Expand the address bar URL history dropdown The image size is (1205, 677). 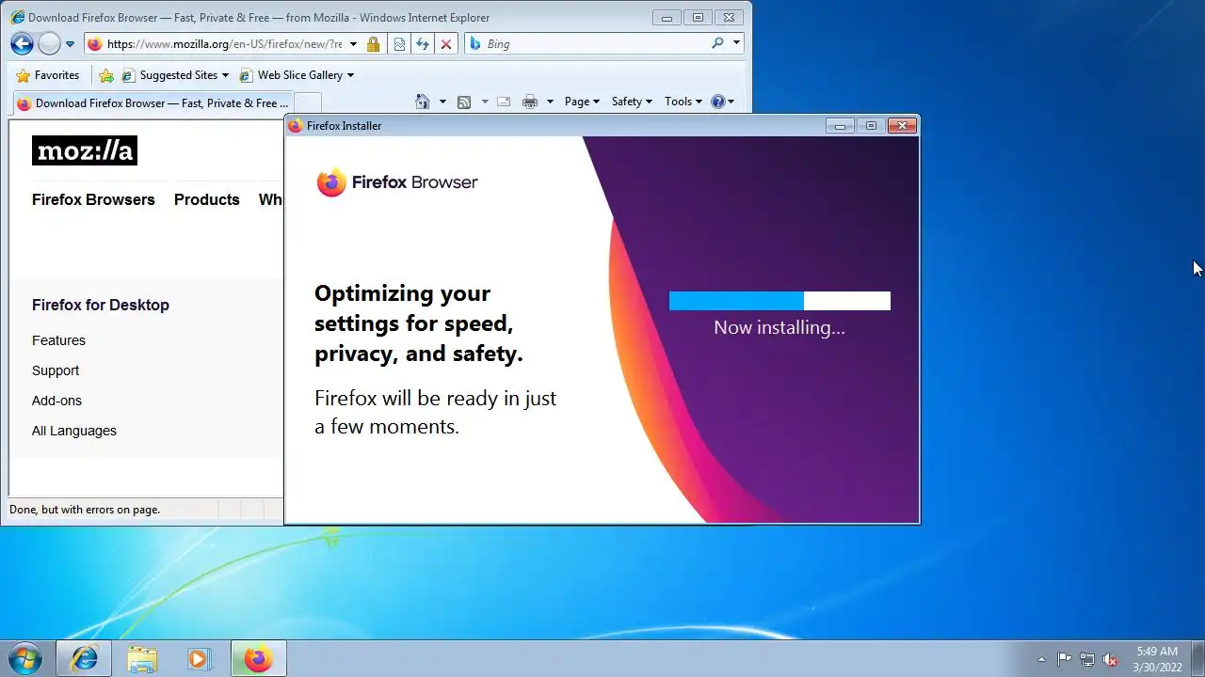353,43
